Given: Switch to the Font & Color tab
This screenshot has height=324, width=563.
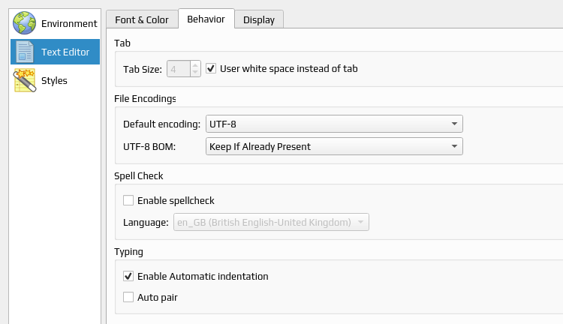Looking at the screenshot, I should (142, 19).
